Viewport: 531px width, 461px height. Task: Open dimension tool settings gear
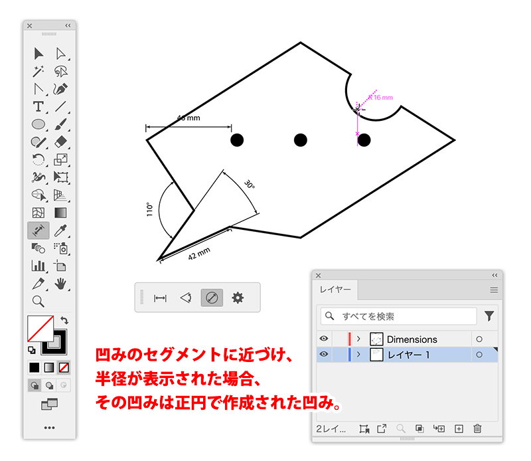coord(237,296)
